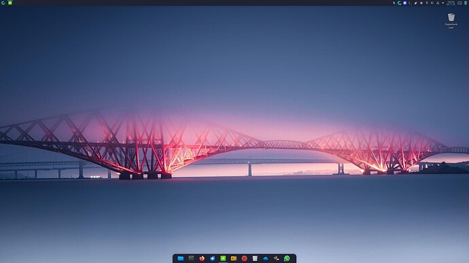Launch the brown tool icon beside WhatsApp
This screenshot has width=469, height=263.
(x=276, y=258)
